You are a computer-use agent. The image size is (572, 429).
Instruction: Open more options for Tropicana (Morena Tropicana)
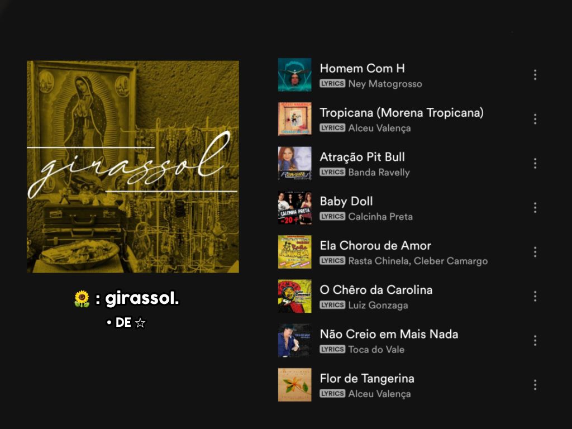(x=535, y=119)
